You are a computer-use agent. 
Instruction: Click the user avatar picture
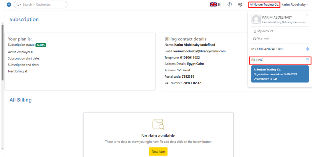pyautogui.click(x=256, y=19)
